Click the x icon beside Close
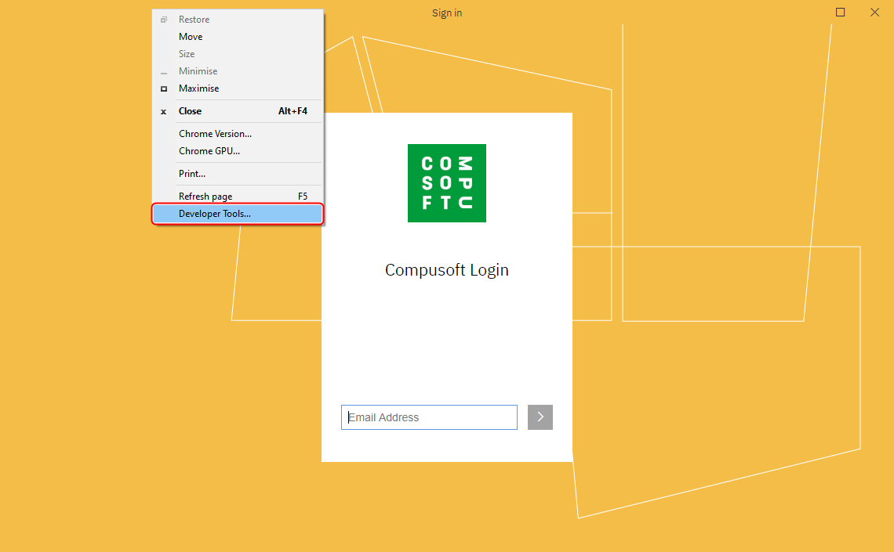The image size is (894, 552). 163,111
